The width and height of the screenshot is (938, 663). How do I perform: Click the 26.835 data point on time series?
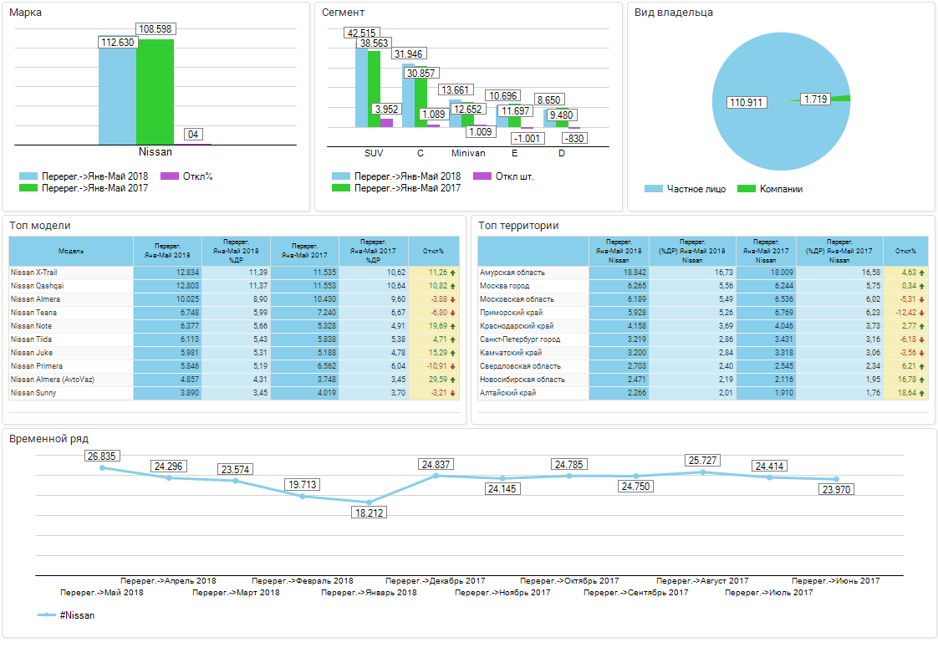pos(102,467)
